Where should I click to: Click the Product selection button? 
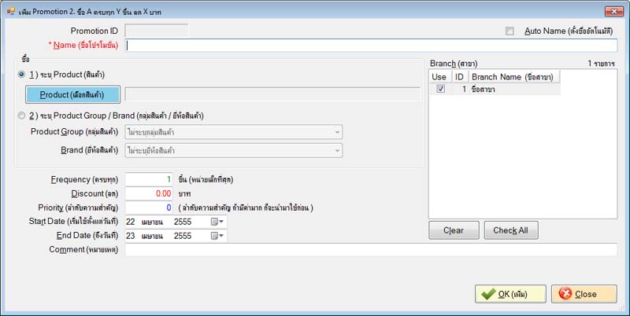[72, 94]
